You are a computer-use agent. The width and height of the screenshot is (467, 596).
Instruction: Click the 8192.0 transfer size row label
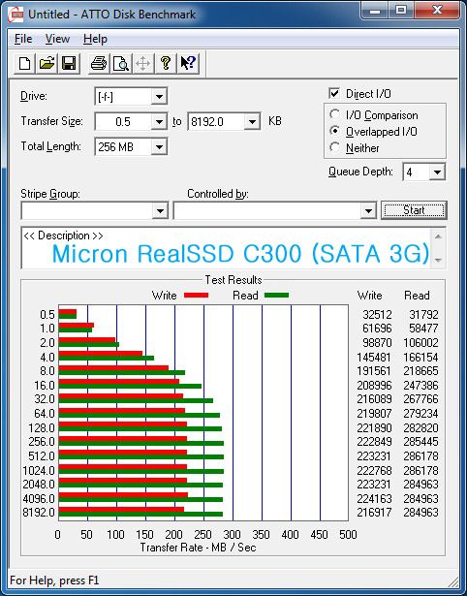coord(39,512)
